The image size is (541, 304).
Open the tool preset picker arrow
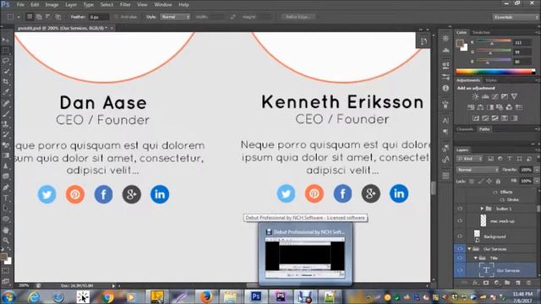coord(19,17)
